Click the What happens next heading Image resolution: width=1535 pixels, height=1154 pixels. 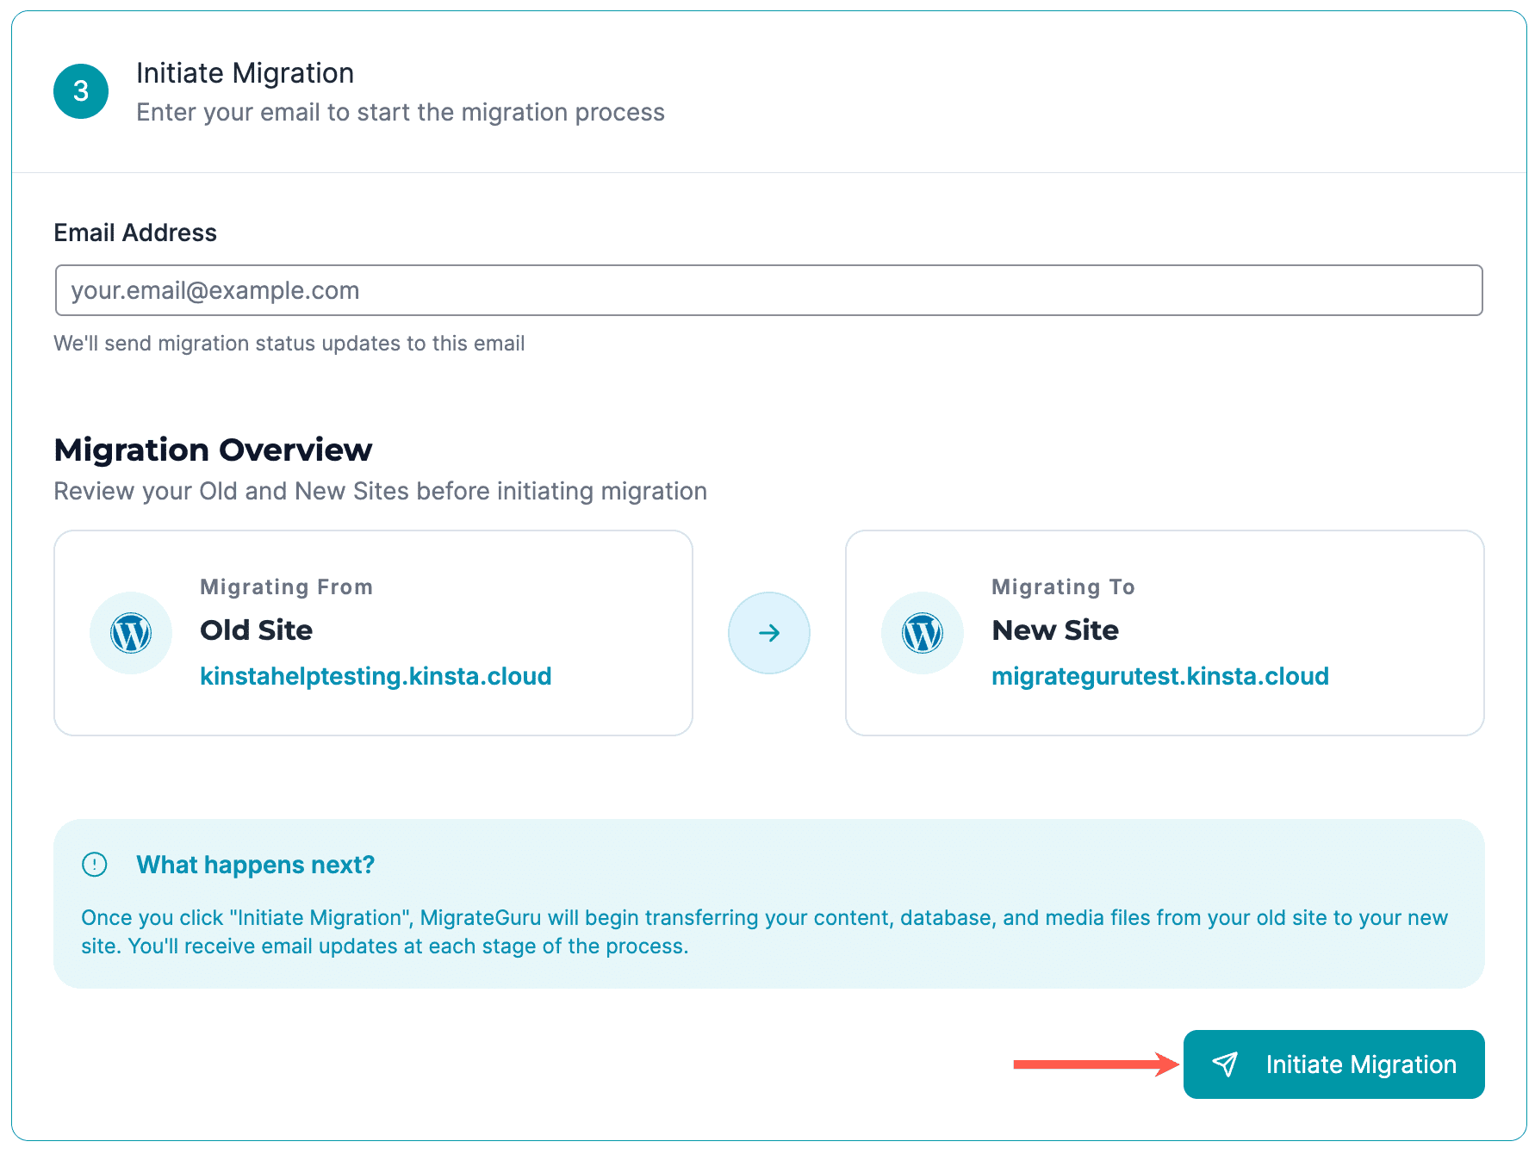pos(255,865)
